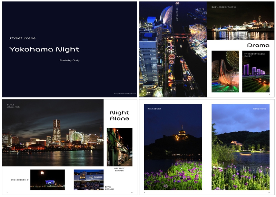Click the "Drama" section heading
Screen dimensions: 276x197
pos(258,46)
